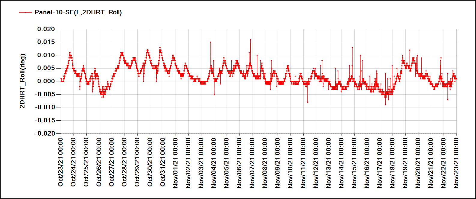Click the -0.008 dip point after Nov/11
476x199 pixels.
click(308, 102)
